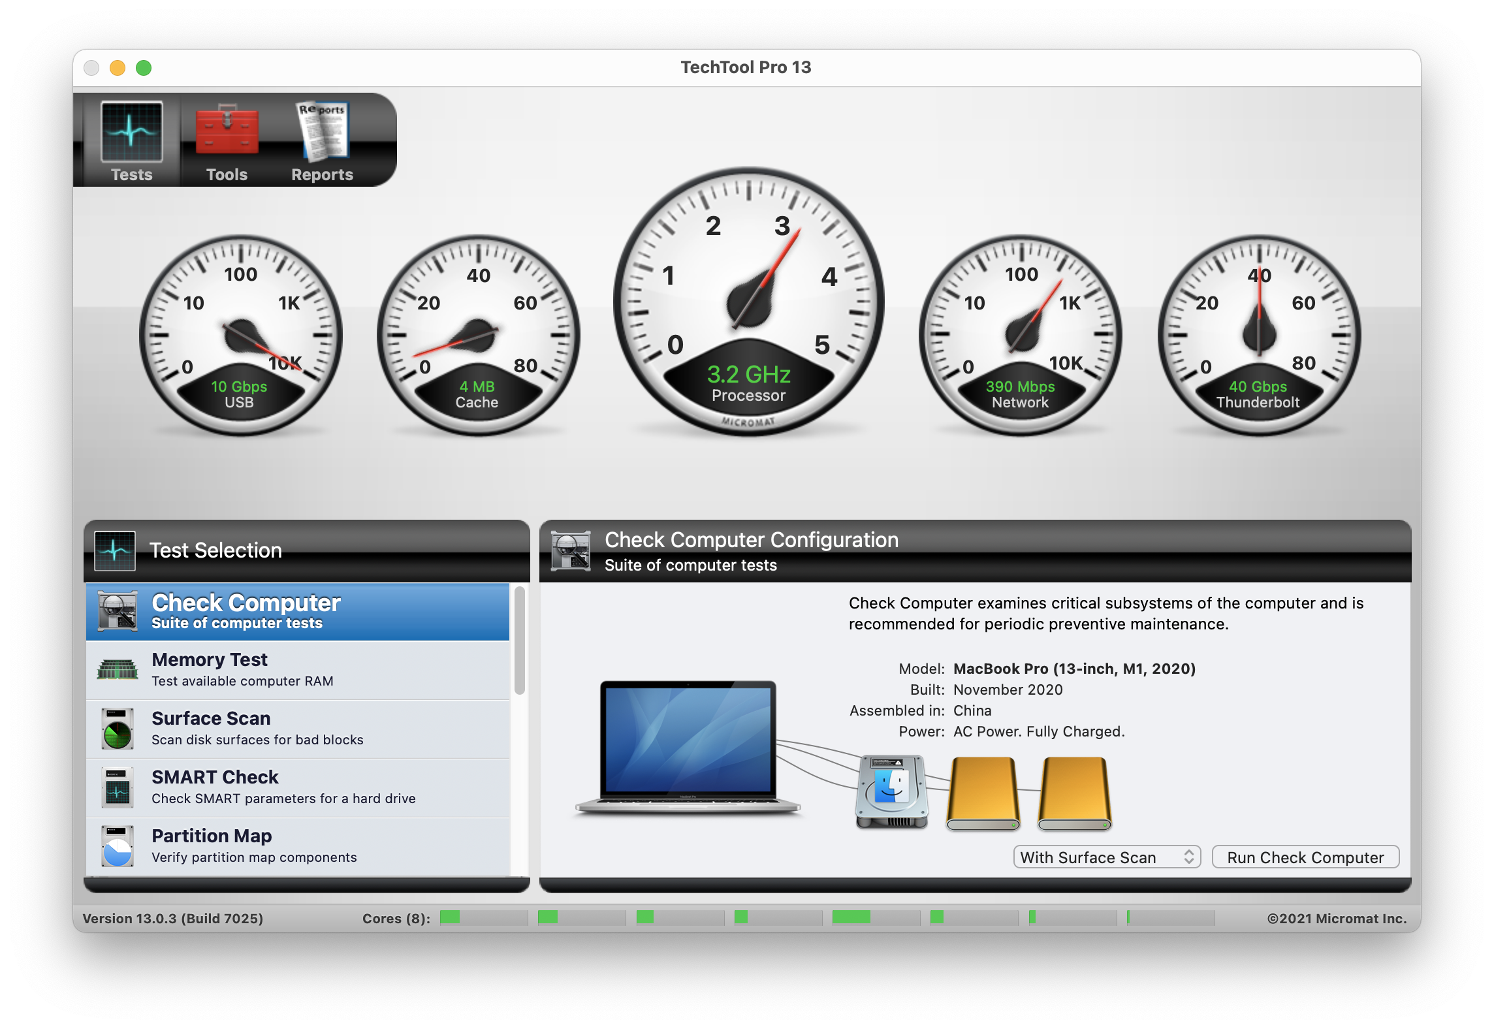
Task: Click the ©2021 Micromat Inc. text
Action: pyautogui.click(x=1337, y=919)
